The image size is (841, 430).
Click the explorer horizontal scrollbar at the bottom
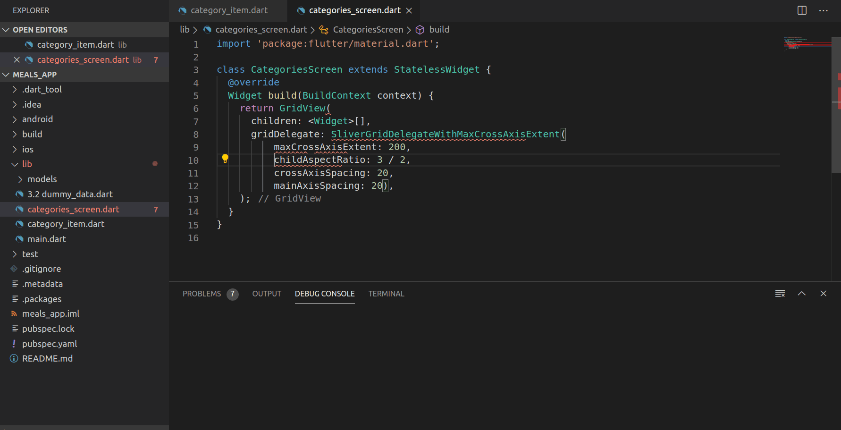tap(84, 428)
